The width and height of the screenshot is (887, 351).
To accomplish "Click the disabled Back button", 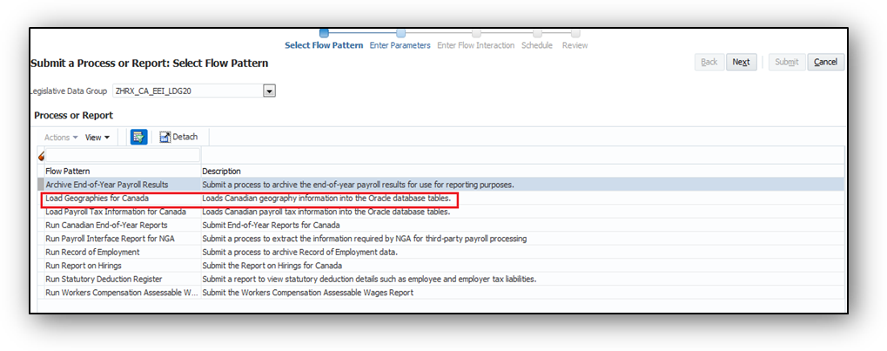I will click(709, 63).
